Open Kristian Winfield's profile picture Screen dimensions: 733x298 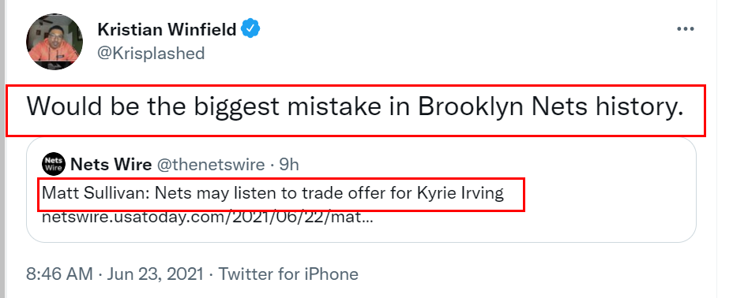click(55, 42)
